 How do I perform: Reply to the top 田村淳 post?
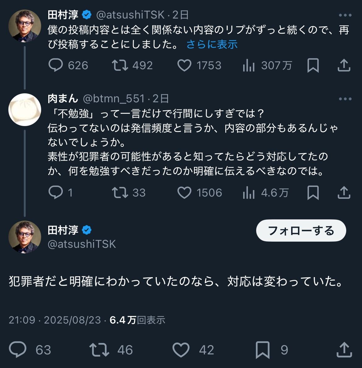56,66
